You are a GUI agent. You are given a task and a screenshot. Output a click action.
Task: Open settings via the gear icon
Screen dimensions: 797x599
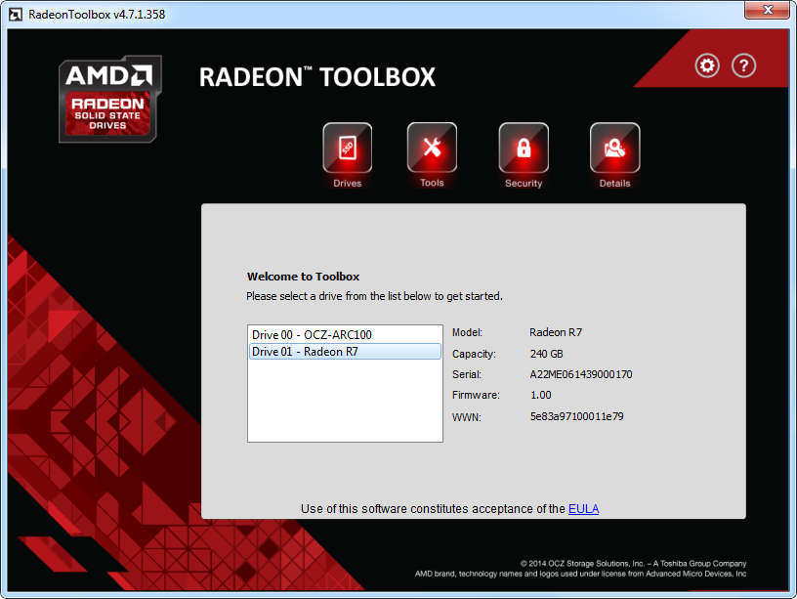[707, 65]
